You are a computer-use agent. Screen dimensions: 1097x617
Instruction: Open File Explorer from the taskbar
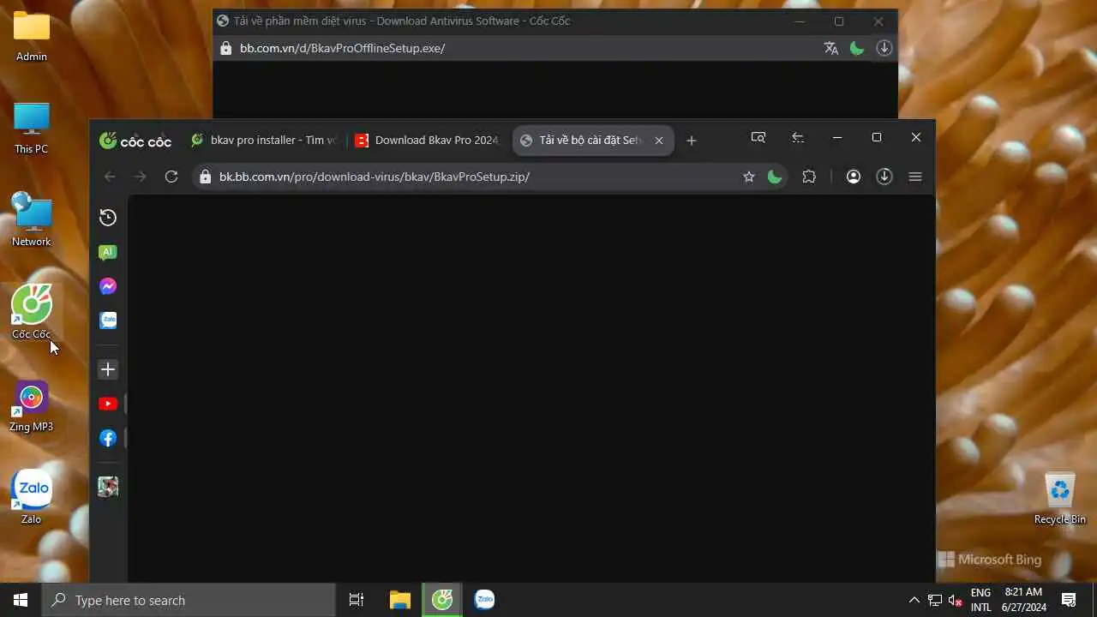[x=399, y=600]
